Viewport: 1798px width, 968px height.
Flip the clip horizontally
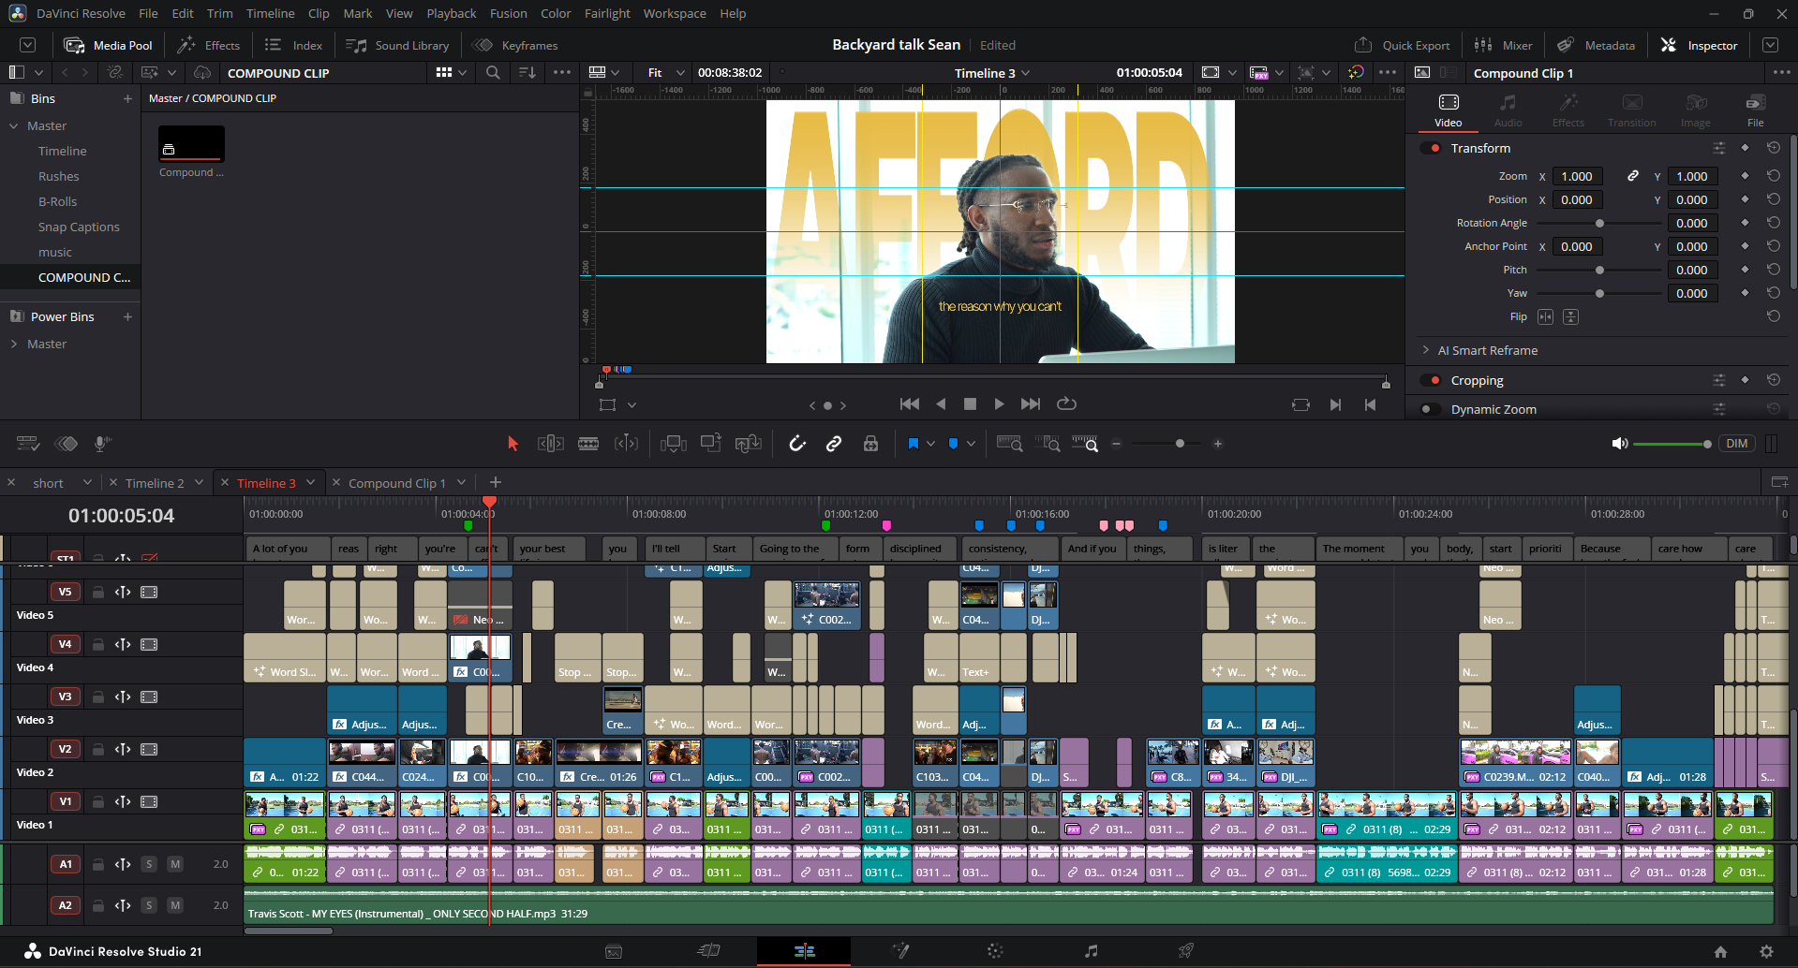tap(1545, 316)
